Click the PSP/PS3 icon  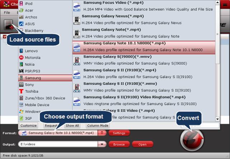point(21,71)
